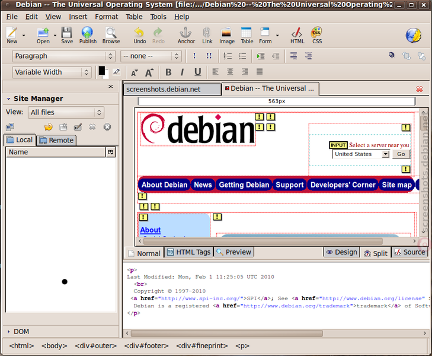
Task: Decrease font size
Action: 134,72
